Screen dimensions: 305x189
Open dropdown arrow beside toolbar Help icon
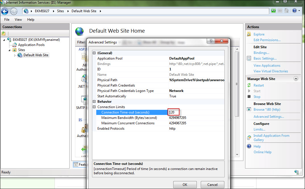[x=299, y=11]
